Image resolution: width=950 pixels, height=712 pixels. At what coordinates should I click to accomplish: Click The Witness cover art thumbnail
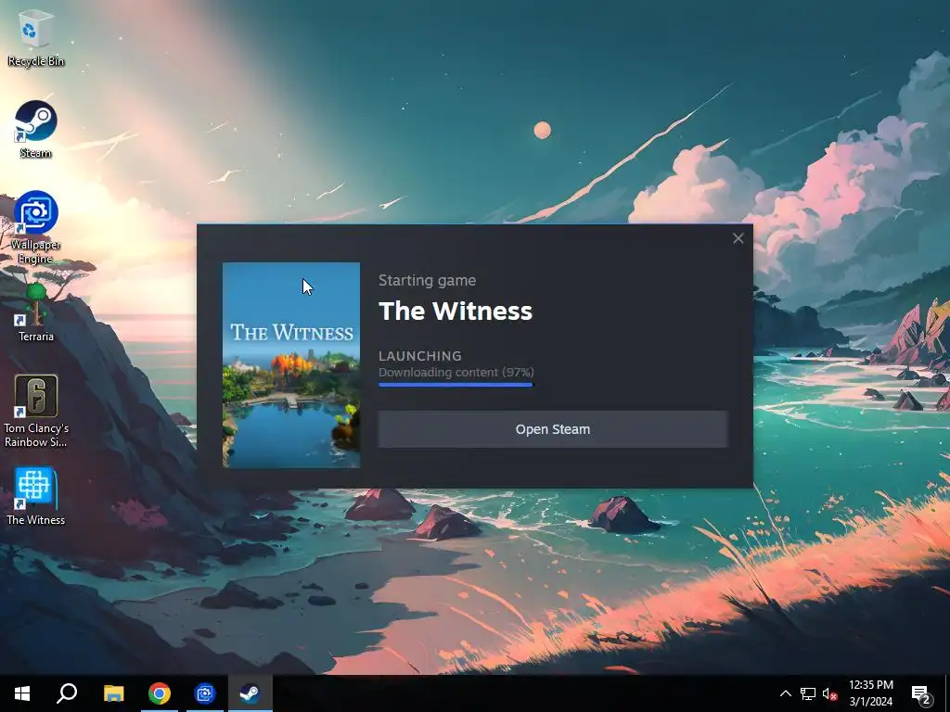point(291,365)
